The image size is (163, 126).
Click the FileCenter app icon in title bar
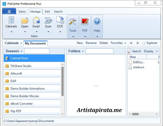(x=4, y=4)
